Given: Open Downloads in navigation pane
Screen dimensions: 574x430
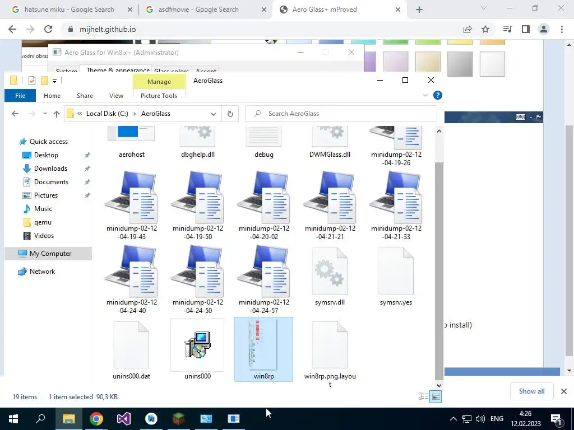Looking at the screenshot, I should (x=50, y=169).
